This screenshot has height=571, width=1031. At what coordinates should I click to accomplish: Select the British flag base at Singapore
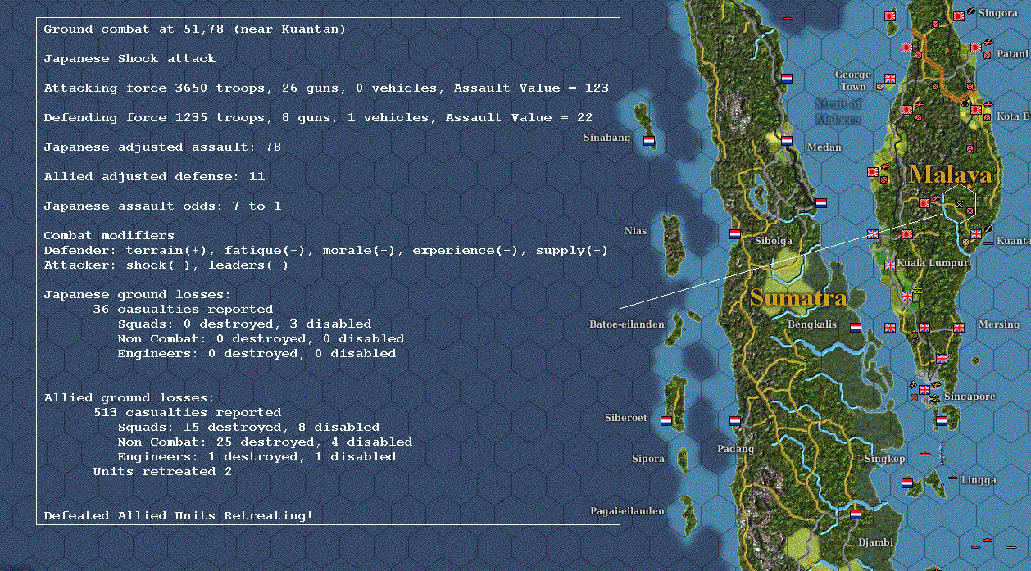click(924, 390)
